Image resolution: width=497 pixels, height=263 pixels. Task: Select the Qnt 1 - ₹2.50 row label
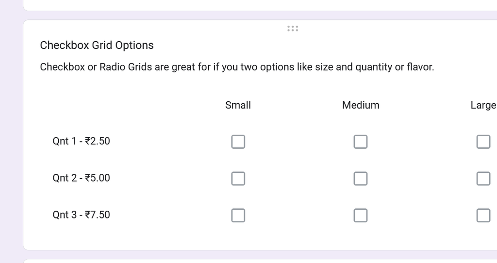tap(81, 141)
